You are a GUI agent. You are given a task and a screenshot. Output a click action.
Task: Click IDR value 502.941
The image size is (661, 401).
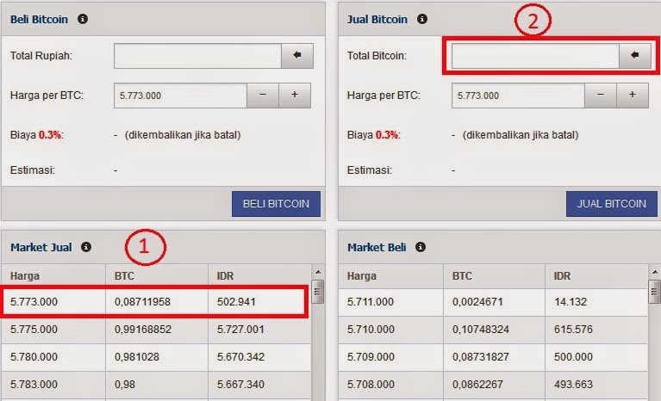point(236,302)
